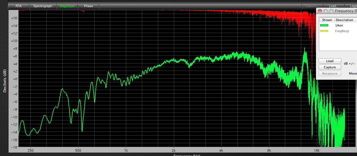357x156 pixels.
Task: Toggle the green swatch for 1Aon
Action: [x=324, y=25]
